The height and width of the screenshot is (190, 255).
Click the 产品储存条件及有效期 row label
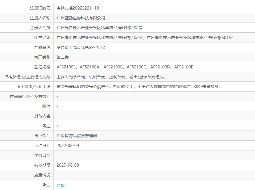(x=30, y=96)
